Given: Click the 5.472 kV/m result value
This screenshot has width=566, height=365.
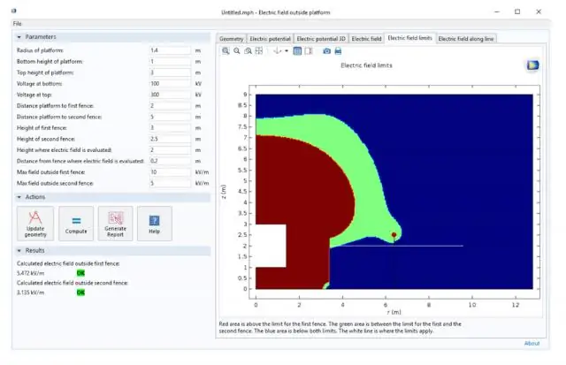Looking at the screenshot, I should (x=31, y=273).
